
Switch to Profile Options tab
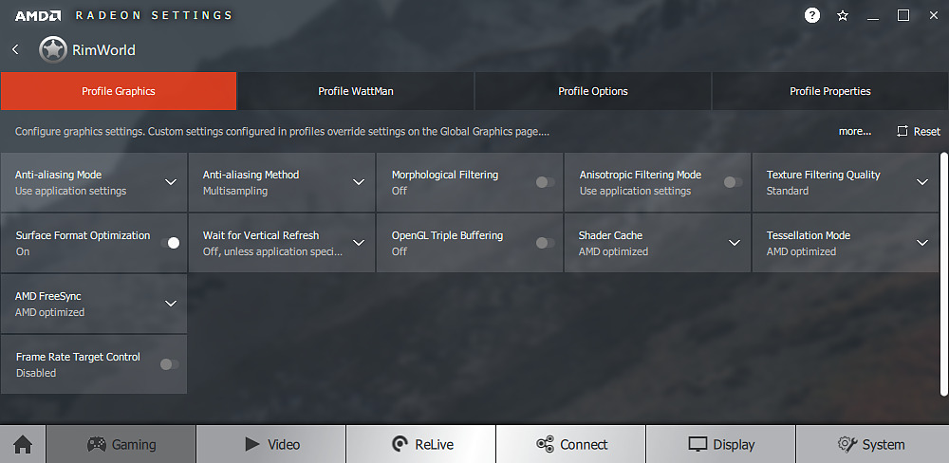593,91
